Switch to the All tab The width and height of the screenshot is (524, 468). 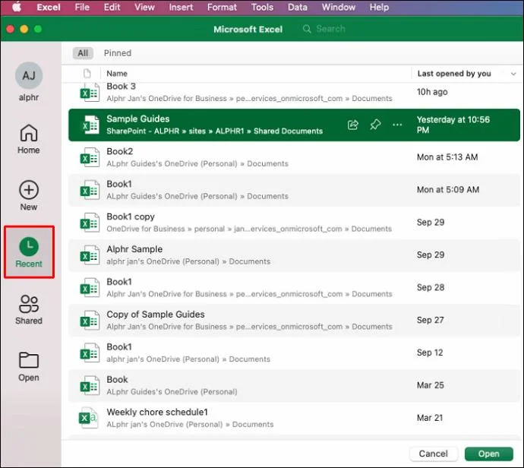(83, 53)
